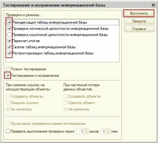Viewport: 158px width, 143px height.
Task: Decrease minutes value with down arrow
Action: pos(108,133)
